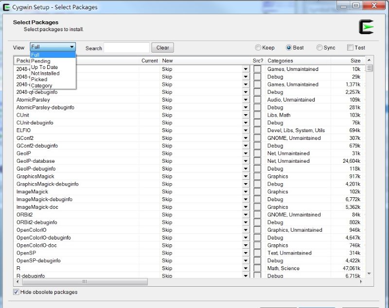This screenshot has width=389, height=308.
Task: Click Text, Unmaintained category text
Action: coord(289,253)
